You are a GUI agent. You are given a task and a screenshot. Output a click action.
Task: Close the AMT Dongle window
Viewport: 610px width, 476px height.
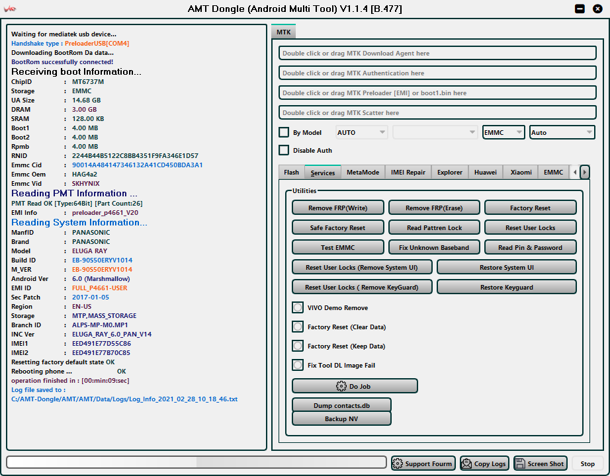click(x=597, y=9)
